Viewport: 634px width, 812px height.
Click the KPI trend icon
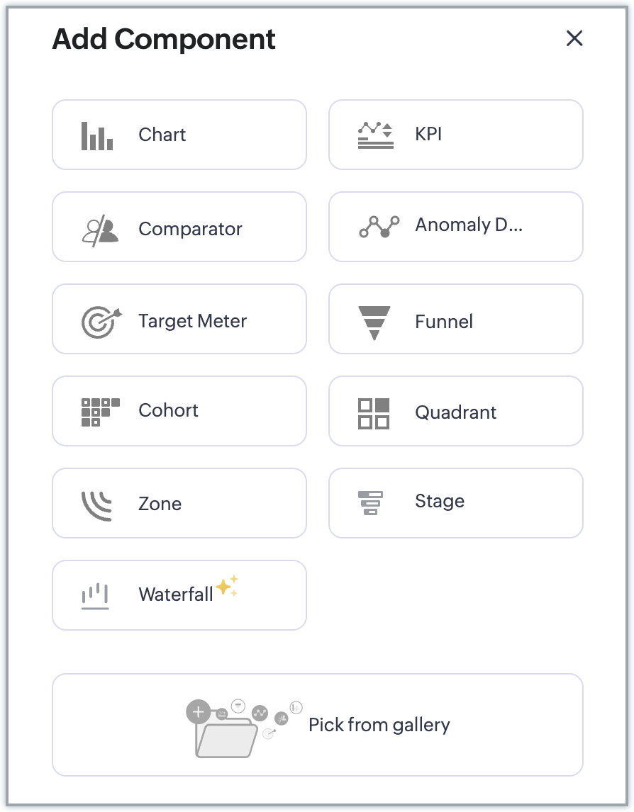[375, 135]
